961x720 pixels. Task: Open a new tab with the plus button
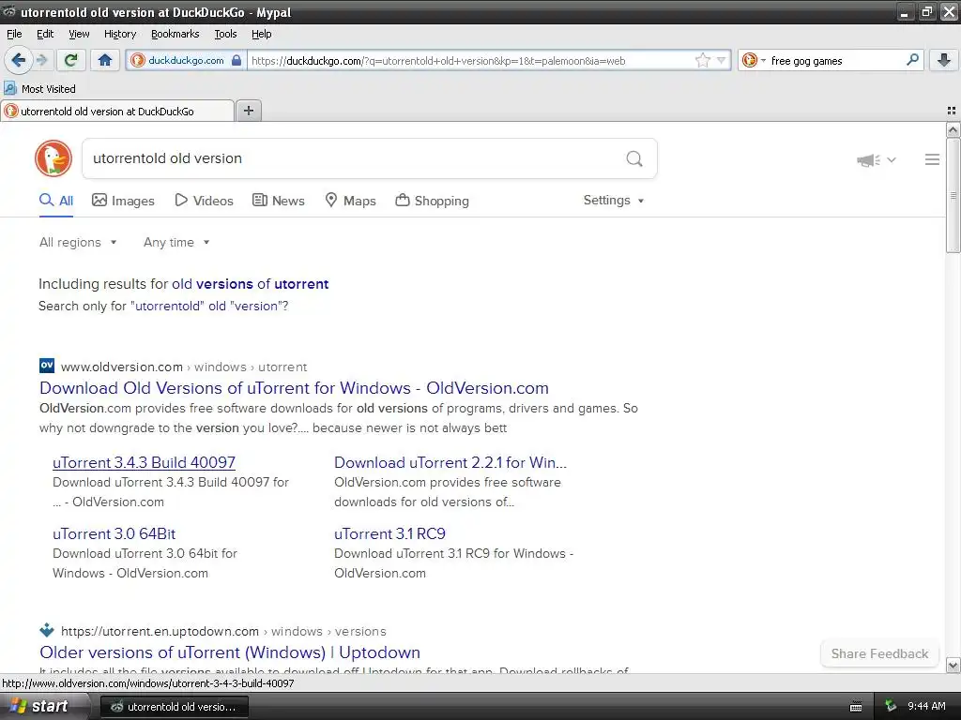[249, 111]
